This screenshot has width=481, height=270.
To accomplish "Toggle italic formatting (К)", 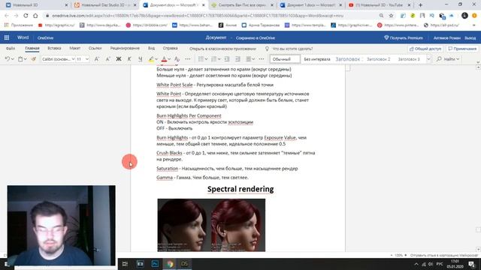I will click(x=129, y=59).
